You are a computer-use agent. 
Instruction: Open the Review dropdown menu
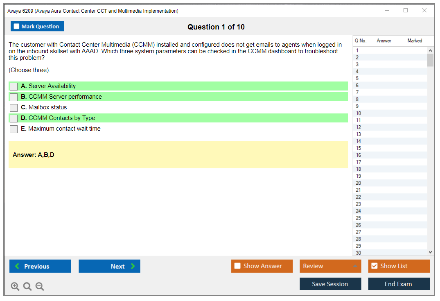[330, 266]
